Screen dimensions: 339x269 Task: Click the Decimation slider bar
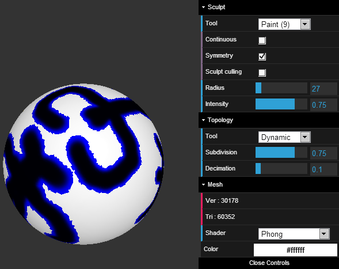[281, 169]
